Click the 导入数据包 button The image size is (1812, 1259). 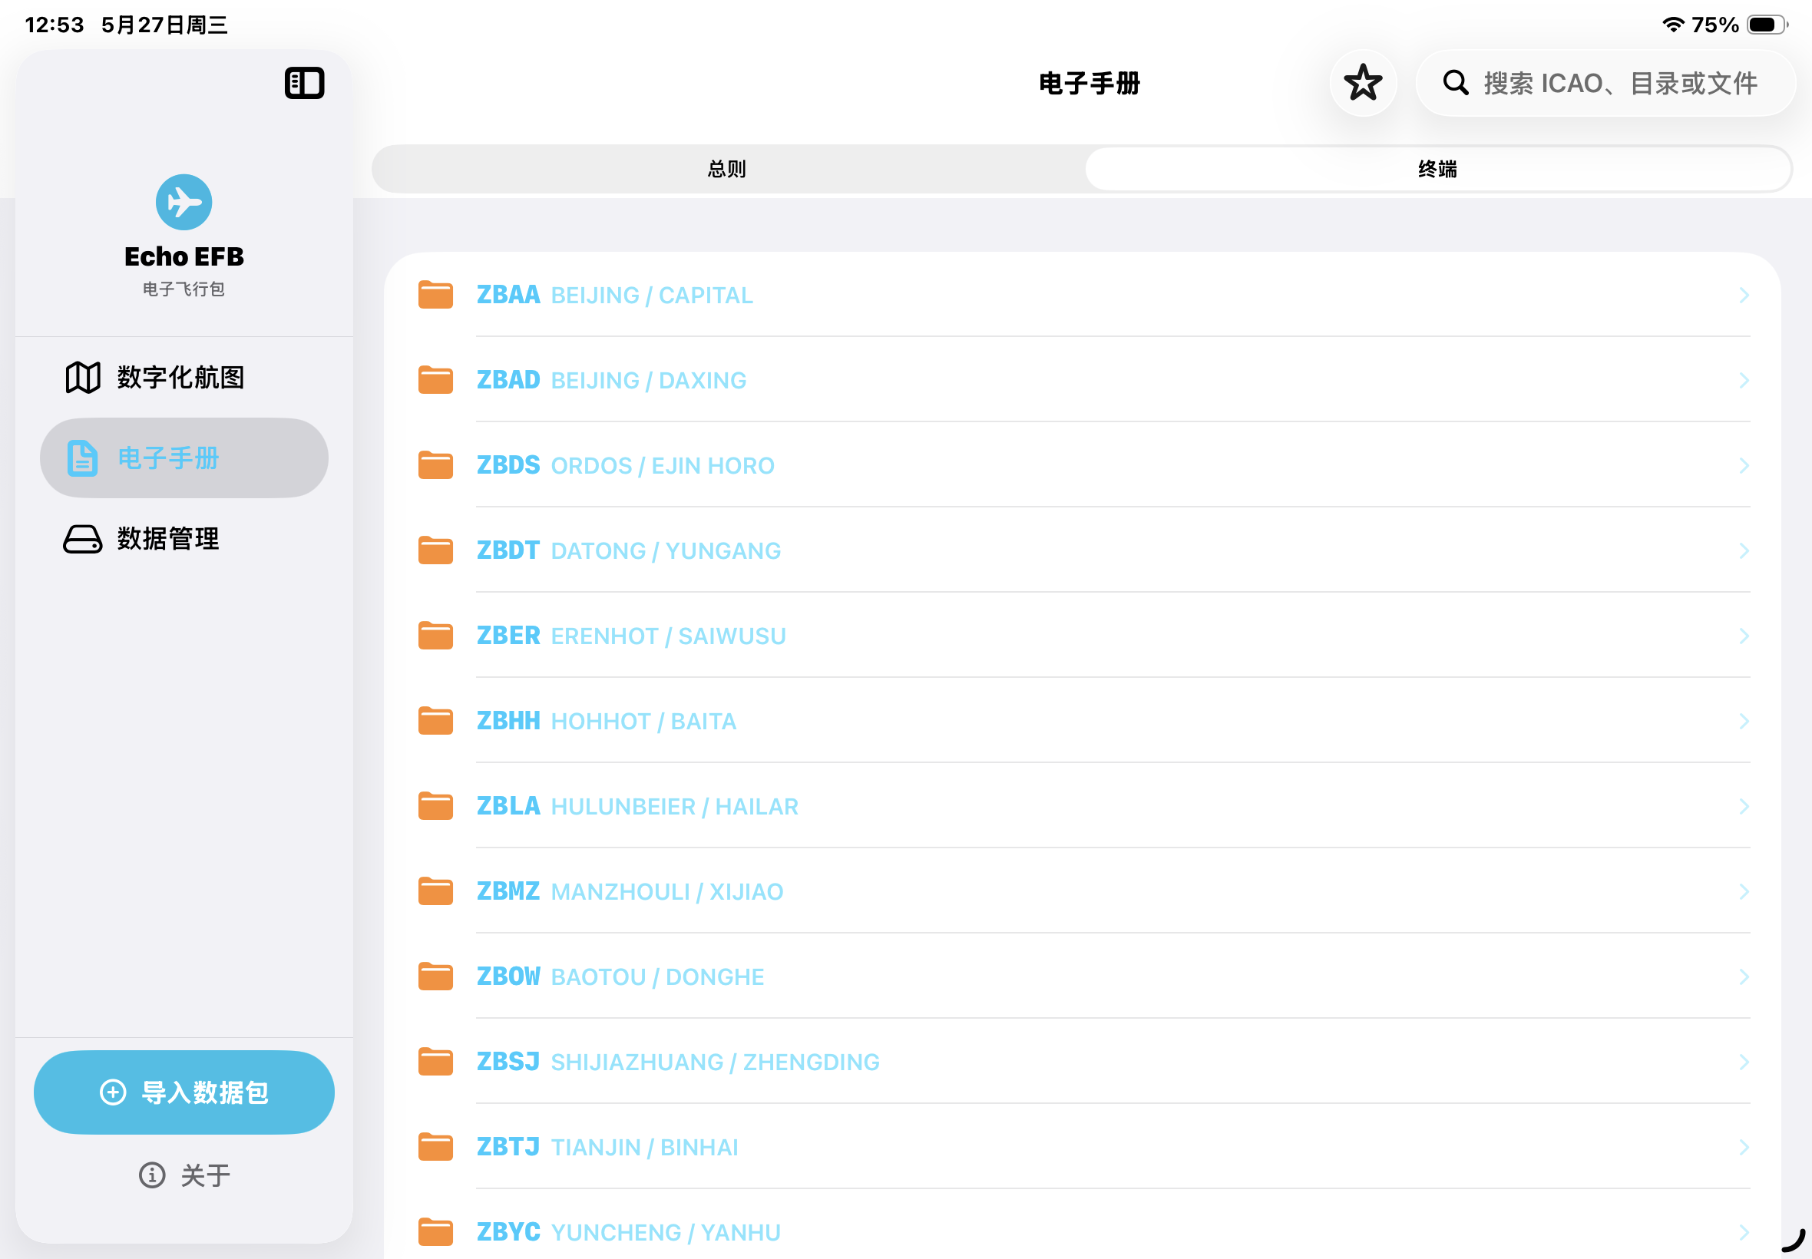pos(184,1092)
